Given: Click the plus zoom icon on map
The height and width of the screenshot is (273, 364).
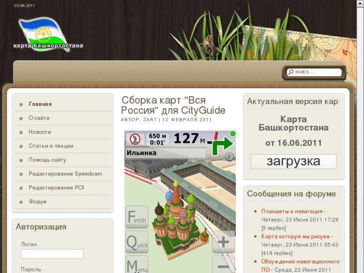Looking at the screenshot, I should pos(223,242).
